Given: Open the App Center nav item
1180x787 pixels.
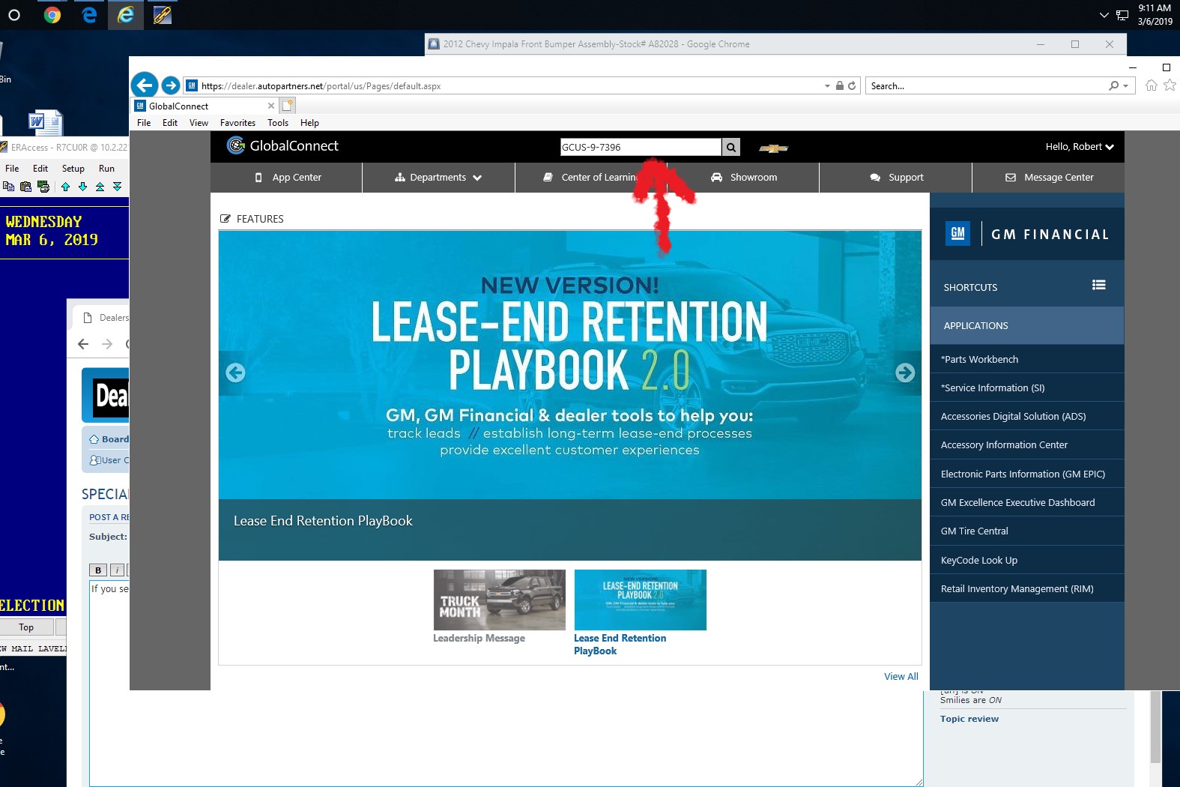Looking at the screenshot, I should [x=287, y=178].
